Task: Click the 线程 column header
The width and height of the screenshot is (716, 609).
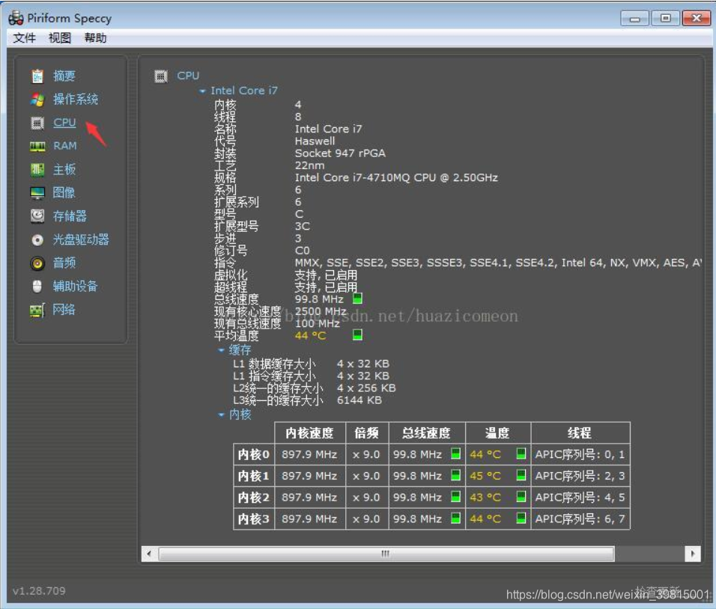Action: tap(580, 433)
